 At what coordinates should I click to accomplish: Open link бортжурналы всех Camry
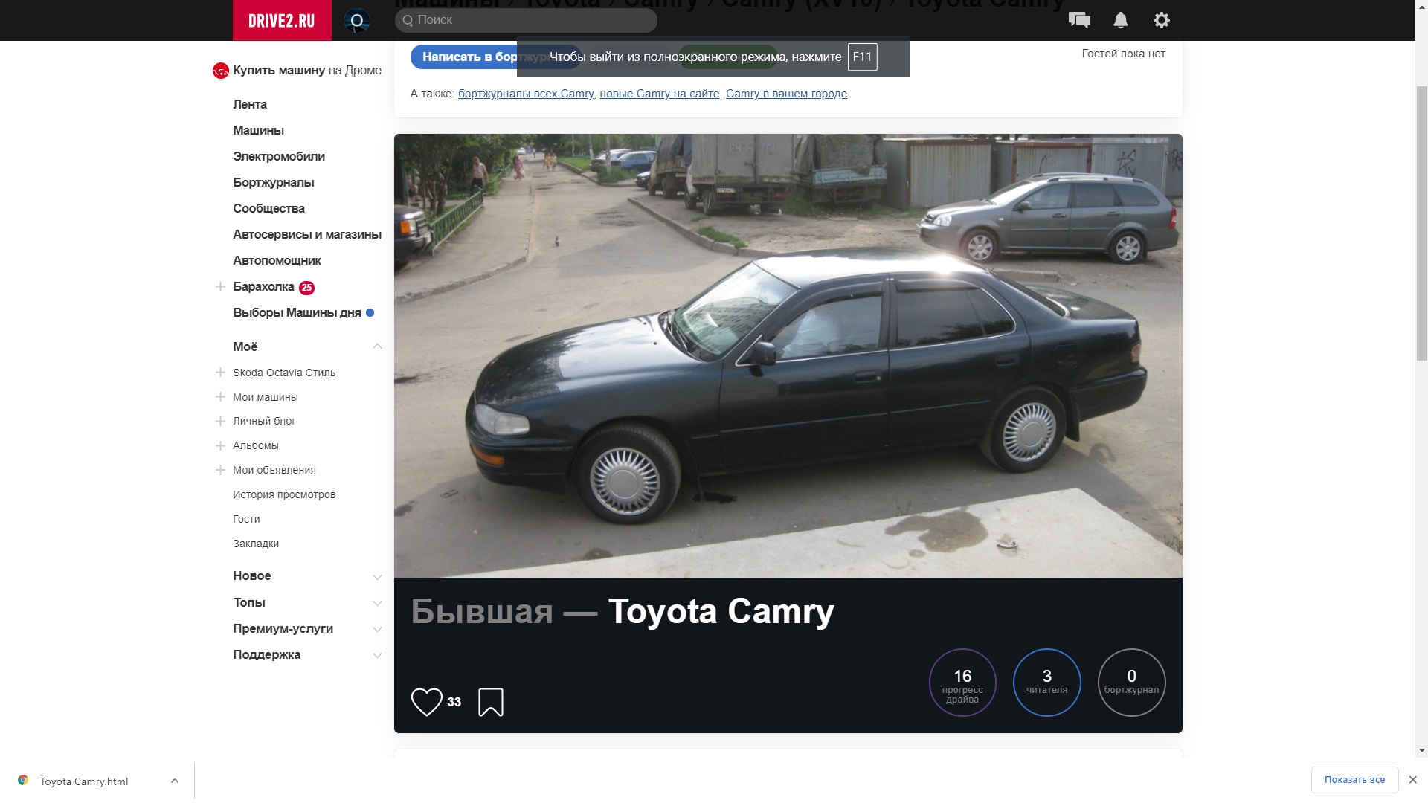point(526,94)
